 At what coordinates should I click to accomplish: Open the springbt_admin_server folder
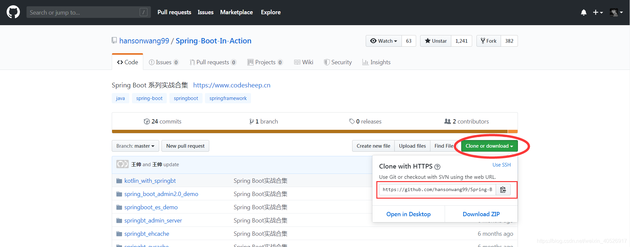pyautogui.click(x=153, y=221)
